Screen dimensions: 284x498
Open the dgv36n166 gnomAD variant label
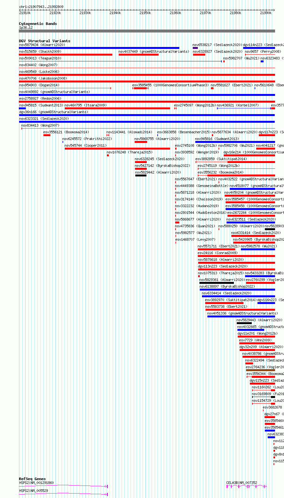(53, 112)
